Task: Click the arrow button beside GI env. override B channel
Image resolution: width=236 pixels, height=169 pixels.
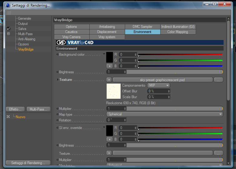Action: (x=110, y=139)
